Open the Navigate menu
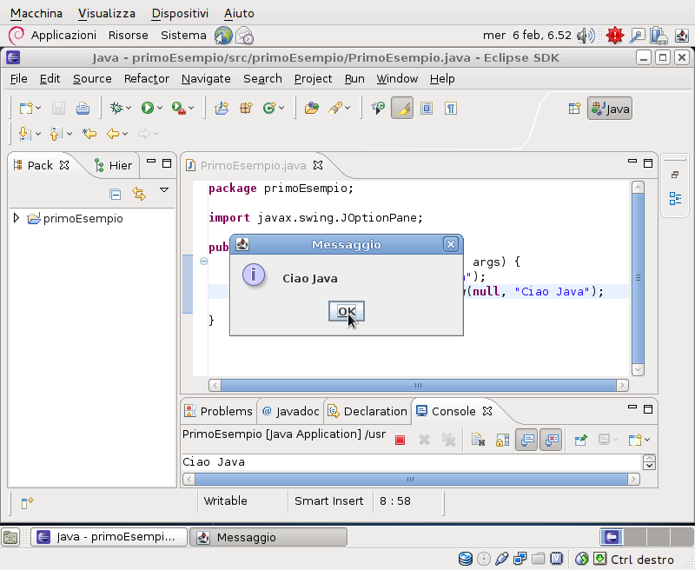The height and width of the screenshot is (570, 695). [206, 79]
